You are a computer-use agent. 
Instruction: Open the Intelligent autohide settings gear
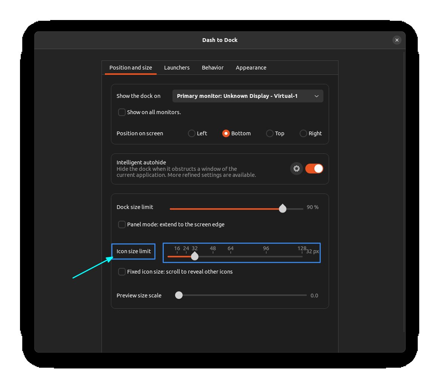297,169
